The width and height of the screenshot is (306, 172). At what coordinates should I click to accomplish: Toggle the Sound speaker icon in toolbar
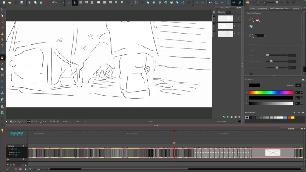coord(233,3)
